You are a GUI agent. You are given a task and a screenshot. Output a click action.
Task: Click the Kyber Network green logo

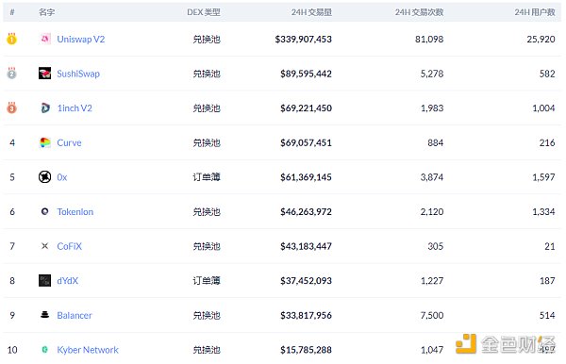[x=44, y=349]
